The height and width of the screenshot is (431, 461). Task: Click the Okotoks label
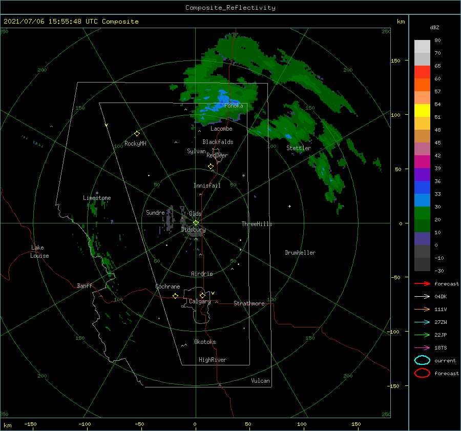[205, 341]
